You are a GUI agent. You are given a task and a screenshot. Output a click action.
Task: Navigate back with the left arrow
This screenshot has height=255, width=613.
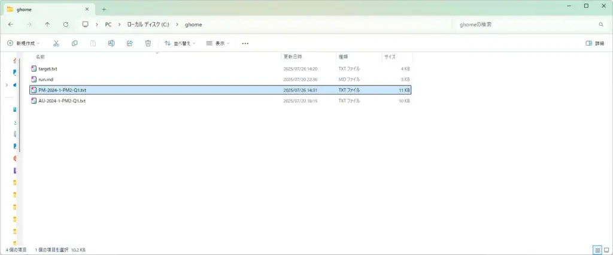click(10, 25)
